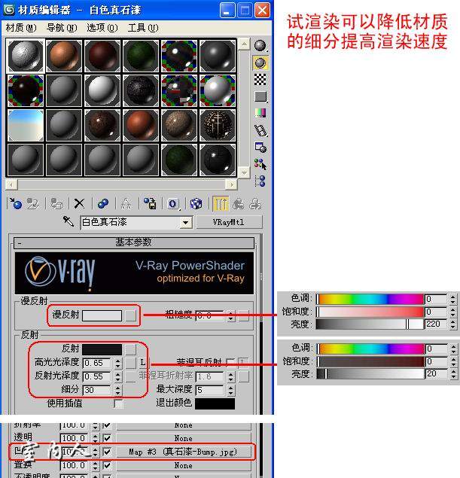Click the upper 亮度 slider showing 220
460x478 pixels.
370,324
